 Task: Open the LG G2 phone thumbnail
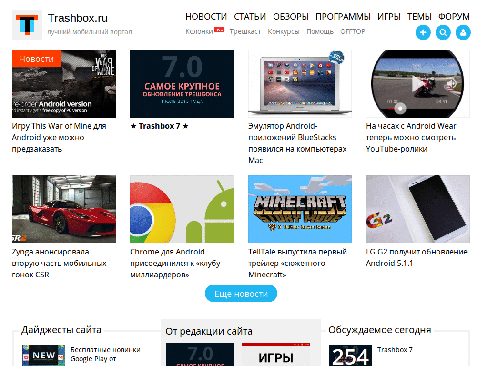417,209
